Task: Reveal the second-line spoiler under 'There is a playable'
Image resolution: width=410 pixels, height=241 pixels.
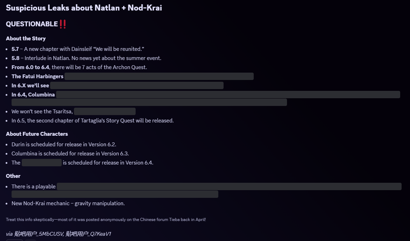Action: 115,194
